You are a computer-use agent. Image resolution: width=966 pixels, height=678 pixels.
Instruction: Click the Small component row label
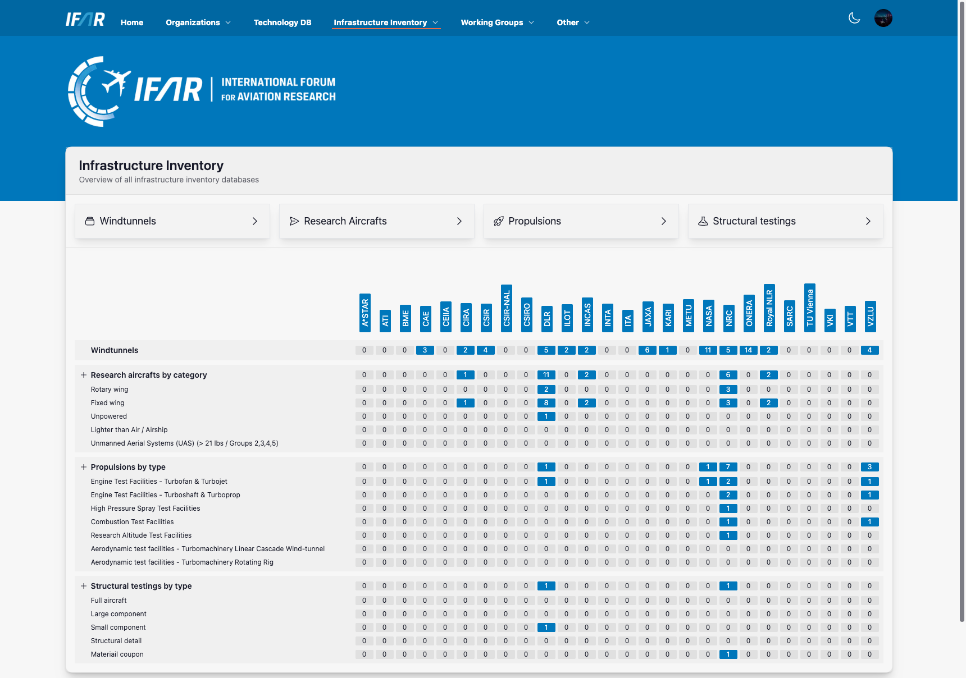click(x=119, y=627)
